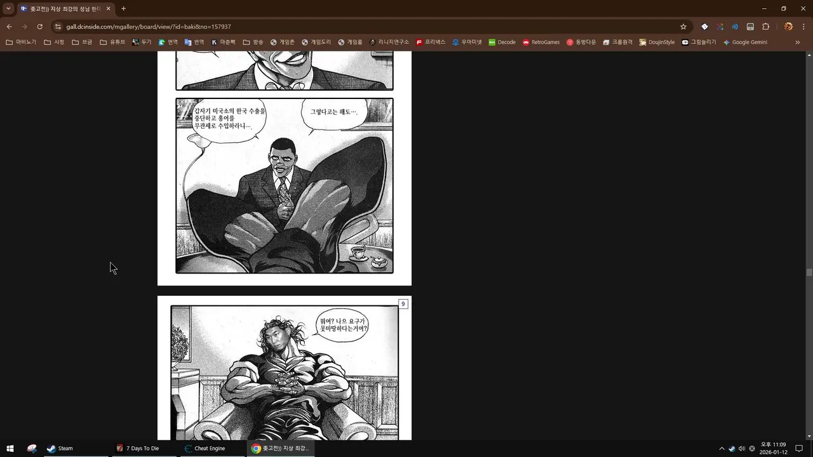The width and height of the screenshot is (813, 457).
Task: Open the 우마미넷 bookmark
Action: pos(467,43)
